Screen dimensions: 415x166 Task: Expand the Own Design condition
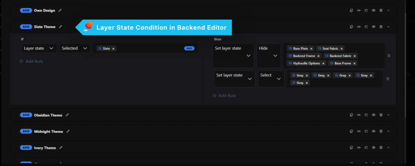(x=389, y=11)
